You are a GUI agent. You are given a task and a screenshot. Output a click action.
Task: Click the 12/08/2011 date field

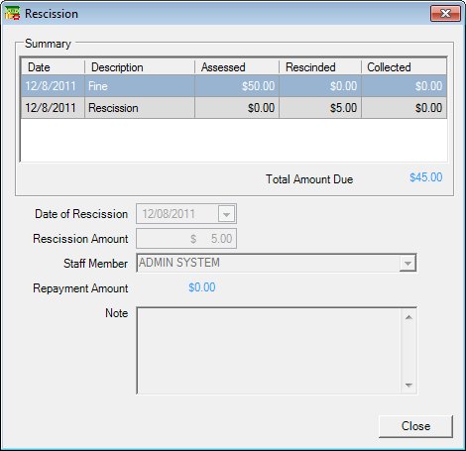tap(177, 214)
